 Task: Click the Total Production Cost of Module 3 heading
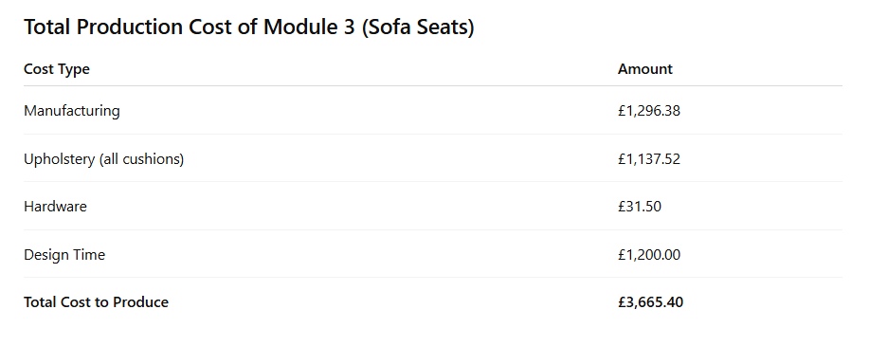pos(249,27)
